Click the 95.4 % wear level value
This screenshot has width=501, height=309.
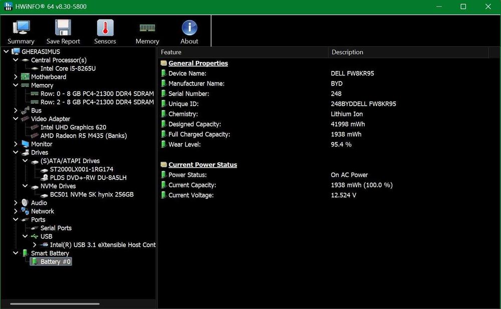(x=341, y=144)
